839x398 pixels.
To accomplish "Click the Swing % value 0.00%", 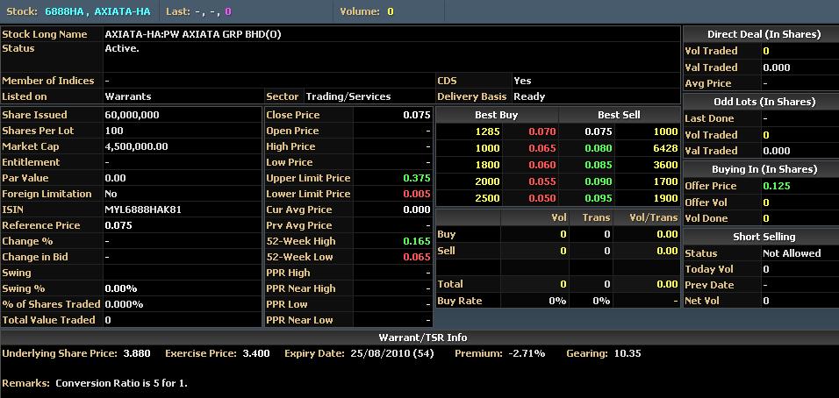I will (121, 288).
